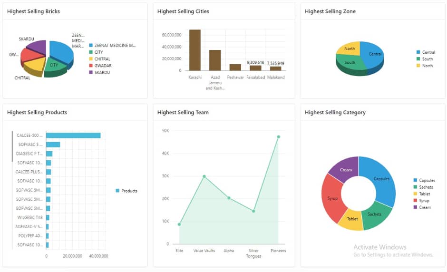Image resolution: width=447 pixels, height=272 pixels.
Task: Select the Karachi bar in Cities chart
Action: point(195,50)
